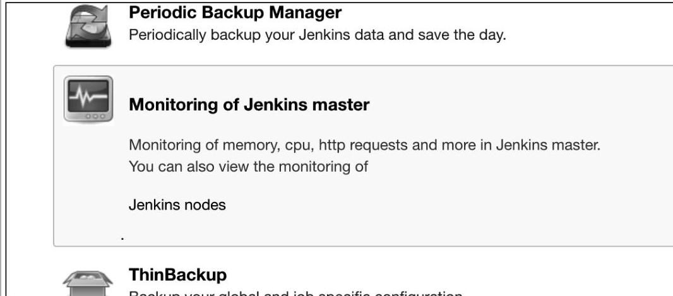Viewport: 673px width, 296px height.
Task: Open the ThinBackup box icon
Action: (x=88, y=283)
